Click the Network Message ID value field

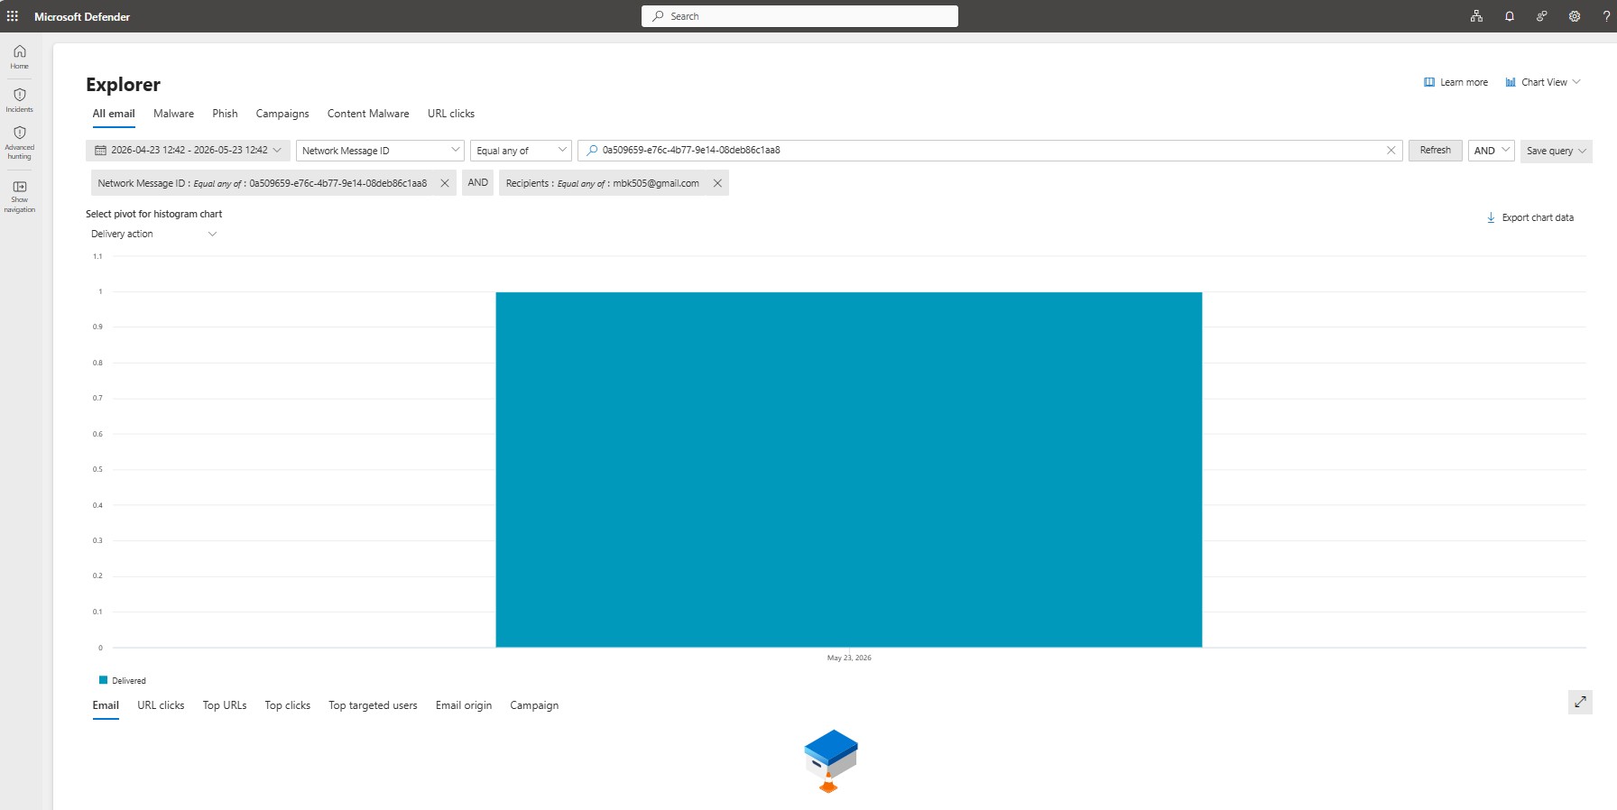tap(990, 151)
